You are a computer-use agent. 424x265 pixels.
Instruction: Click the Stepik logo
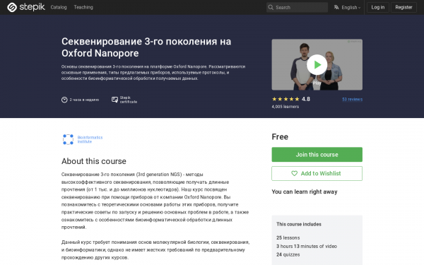26,7
